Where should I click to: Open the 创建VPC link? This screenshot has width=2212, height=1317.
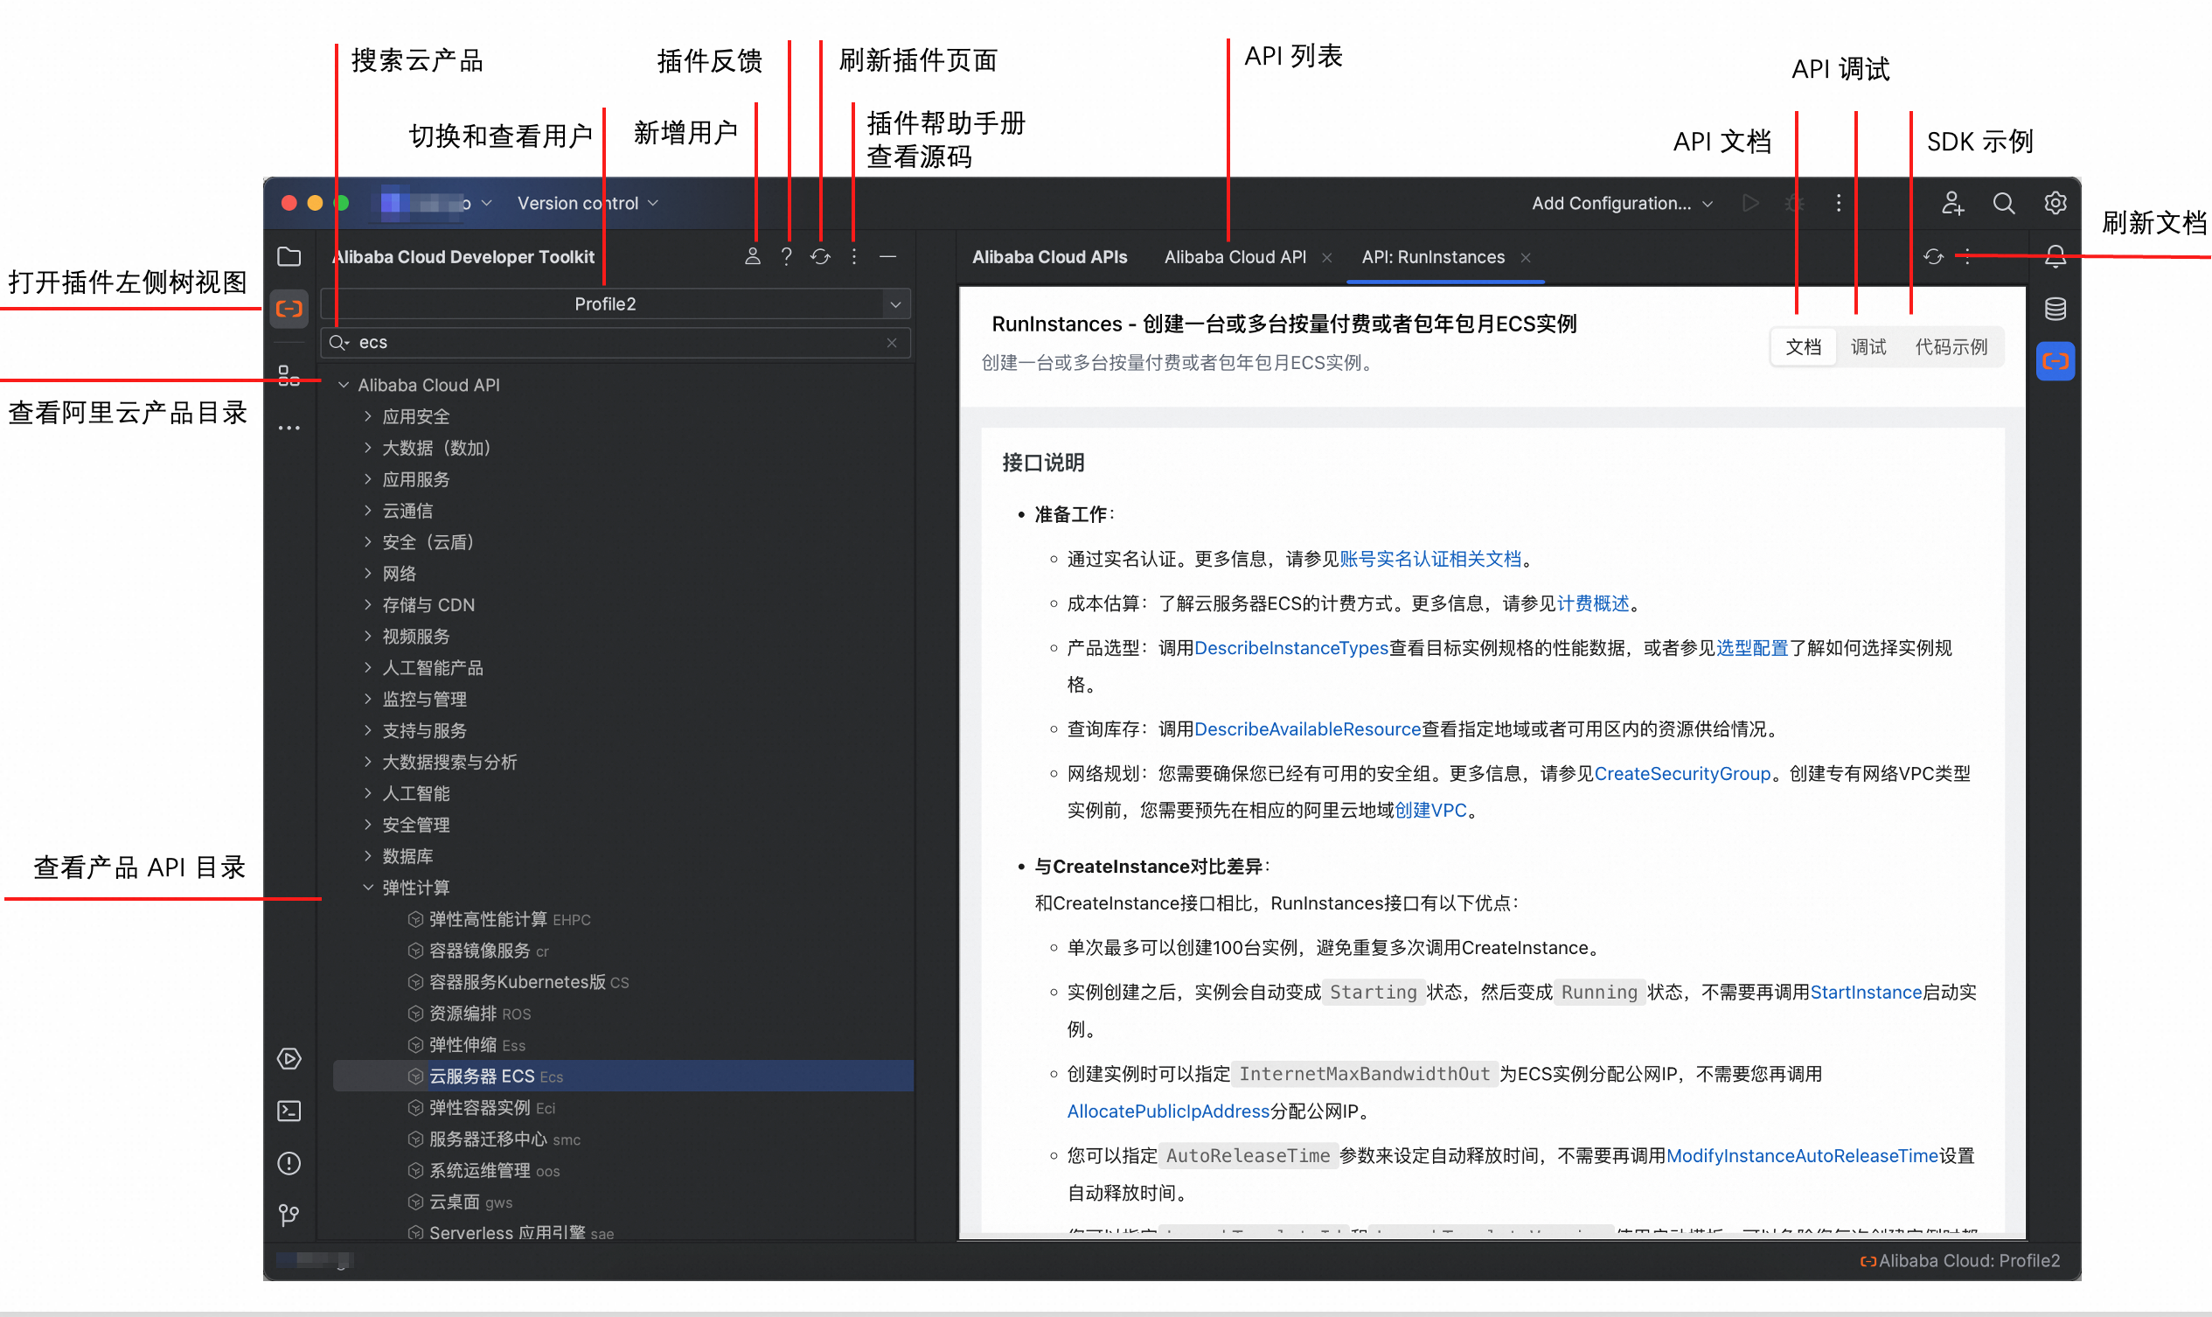coord(1430,812)
